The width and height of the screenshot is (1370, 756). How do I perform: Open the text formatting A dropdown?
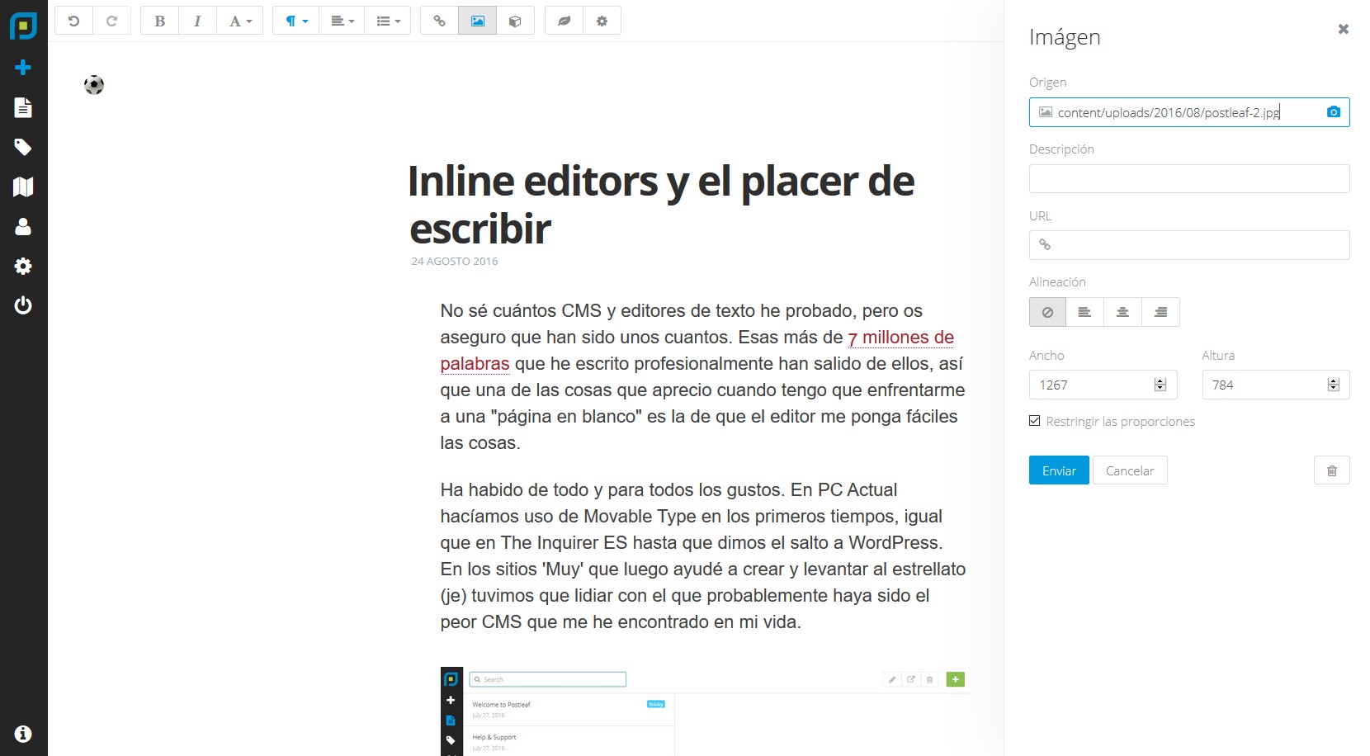[x=239, y=21]
